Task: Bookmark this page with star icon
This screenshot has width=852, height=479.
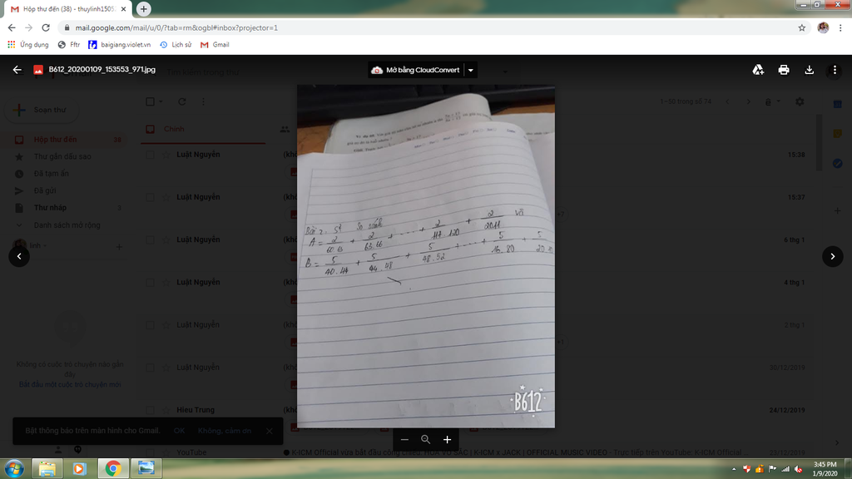Action: (x=801, y=27)
